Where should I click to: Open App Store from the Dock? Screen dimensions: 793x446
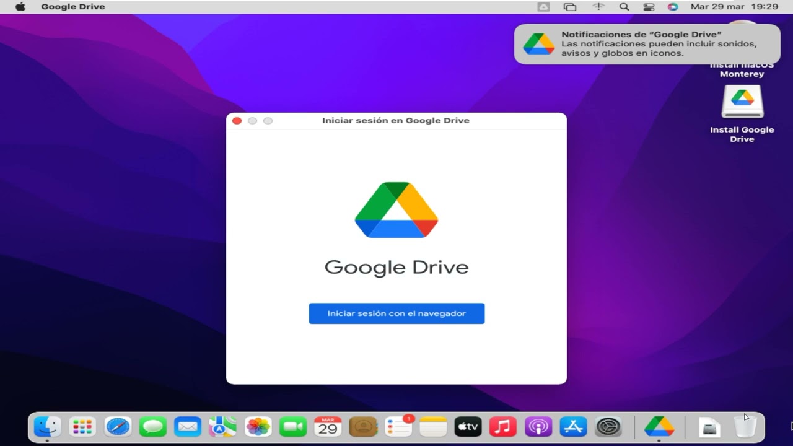click(573, 426)
